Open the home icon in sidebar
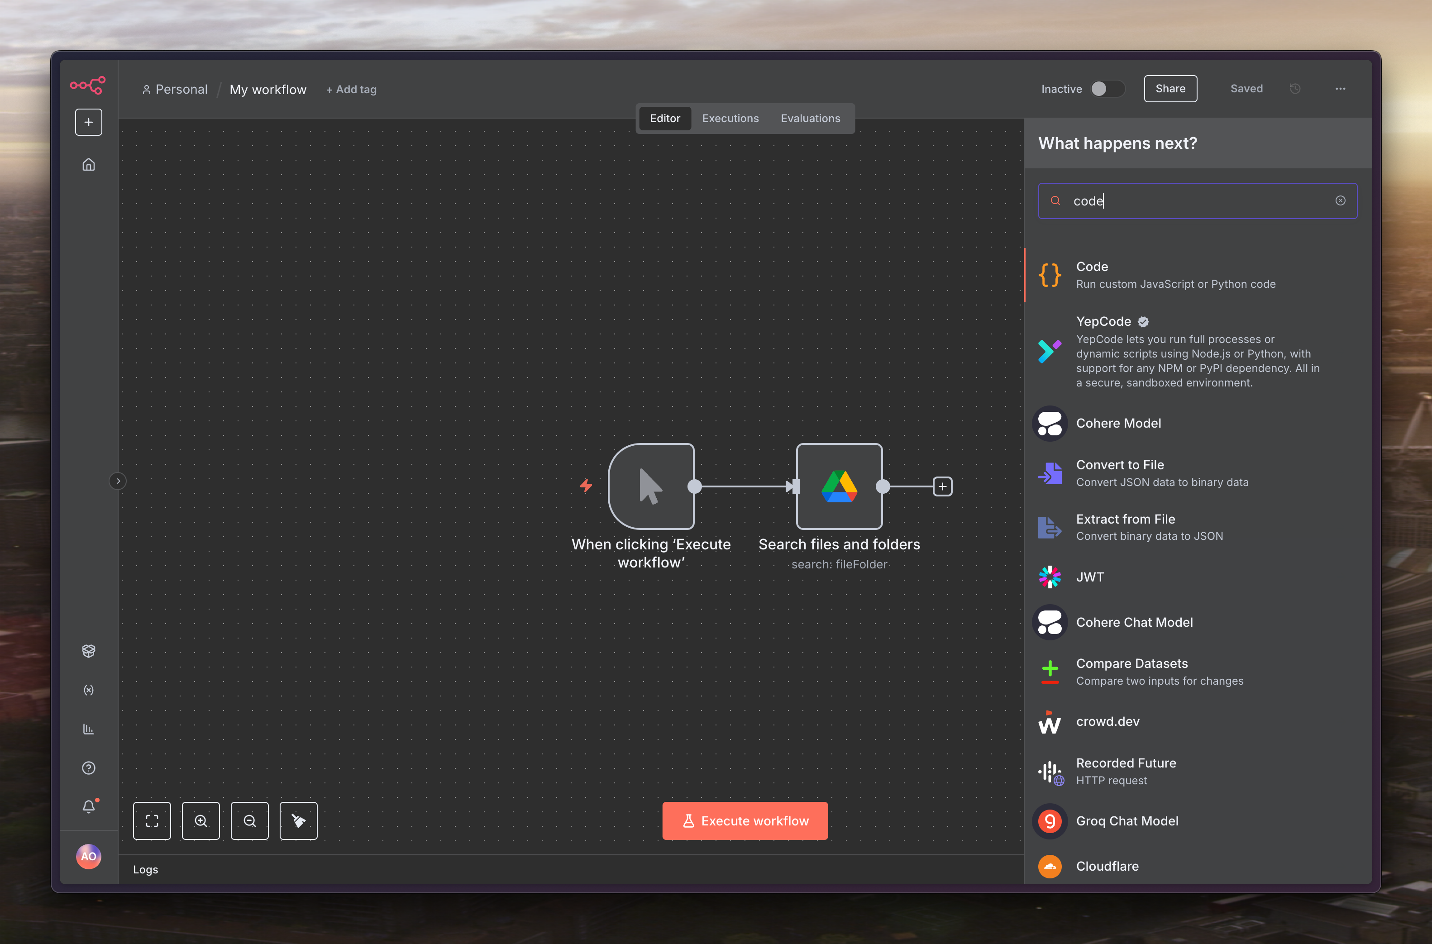 (89, 164)
